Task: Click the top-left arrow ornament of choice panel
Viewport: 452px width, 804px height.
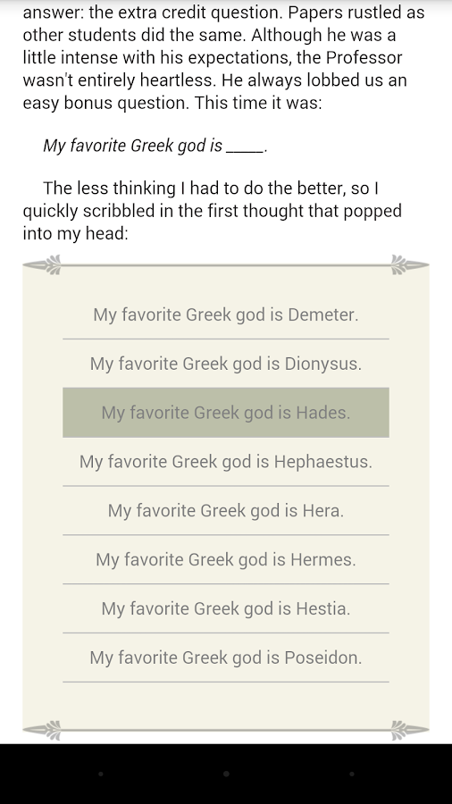Action: pos(42,265)
